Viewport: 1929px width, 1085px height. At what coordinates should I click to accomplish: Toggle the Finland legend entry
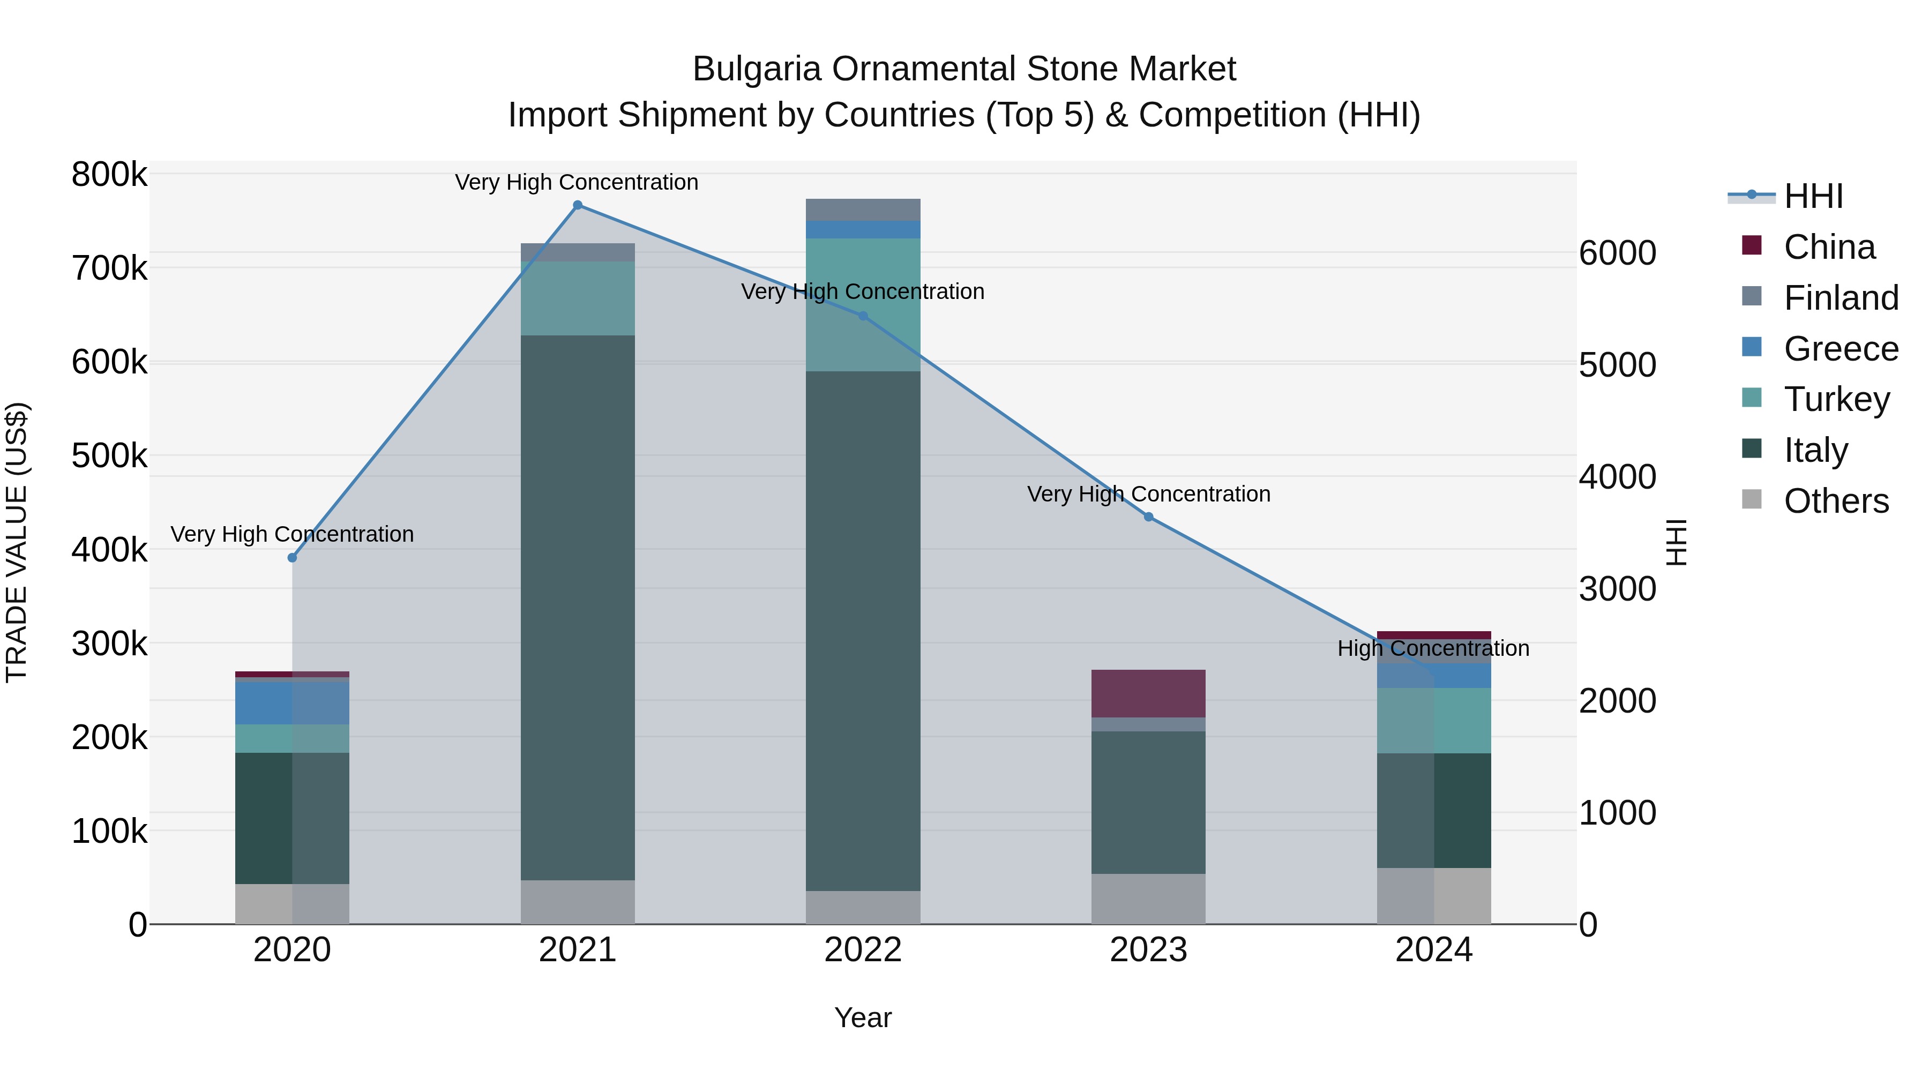[1820, 297]
